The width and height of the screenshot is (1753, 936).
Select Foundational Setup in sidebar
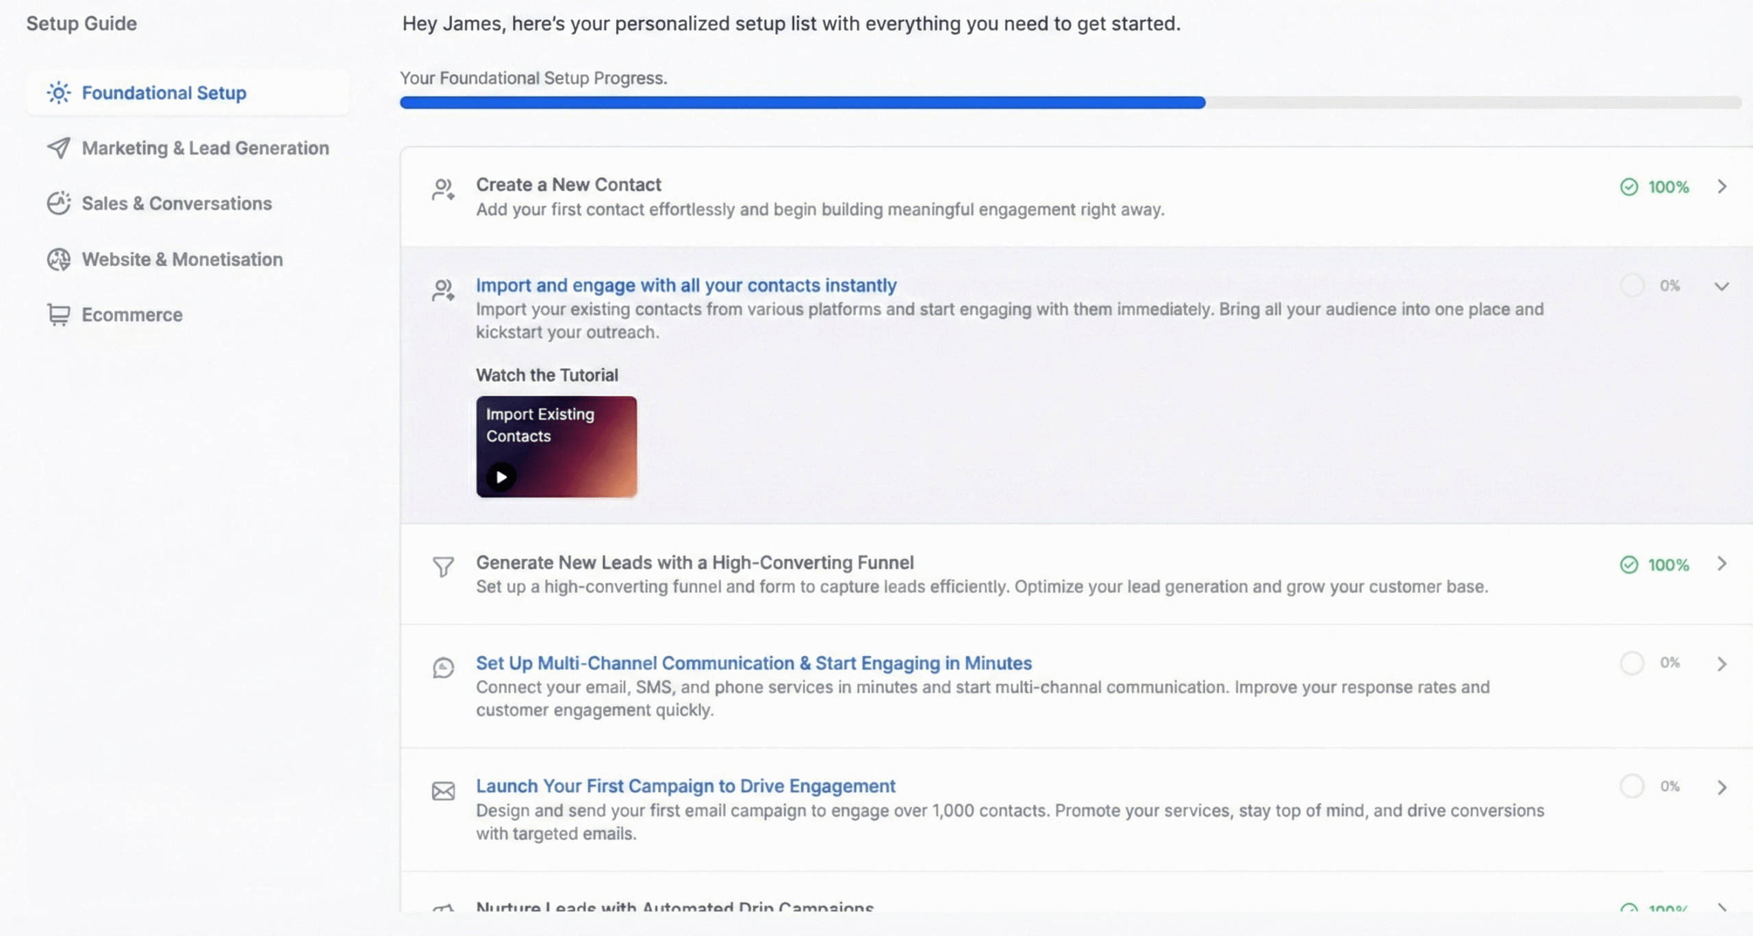[x=188, y=92]
